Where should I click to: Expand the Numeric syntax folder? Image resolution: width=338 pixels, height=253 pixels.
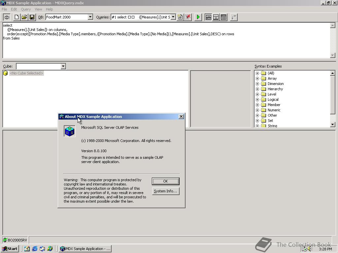257,110
